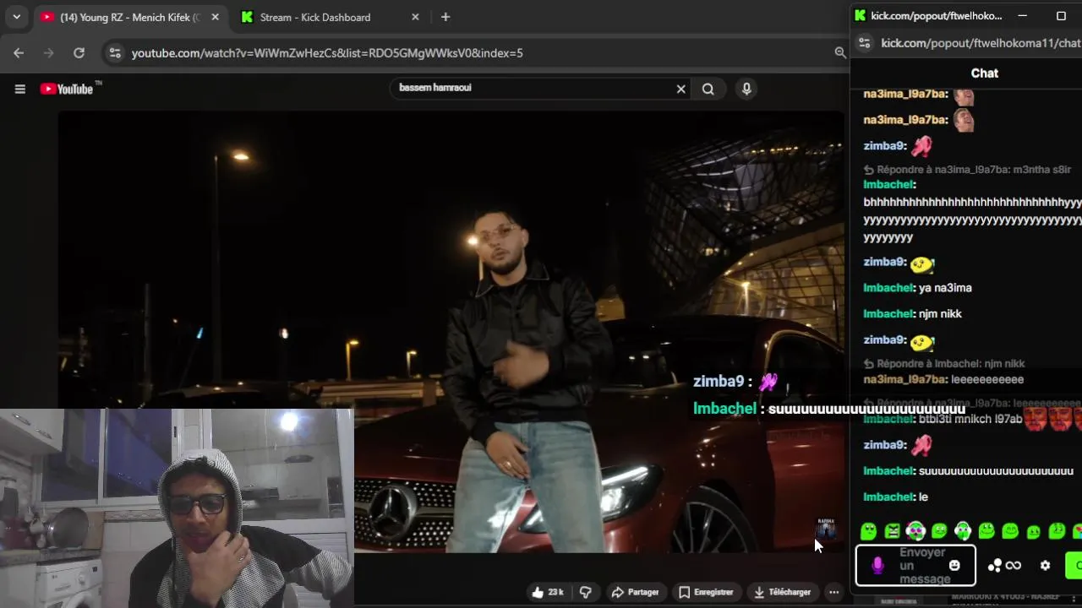
Task: Clear the YouTube search box text
Action: click(680, 89)
